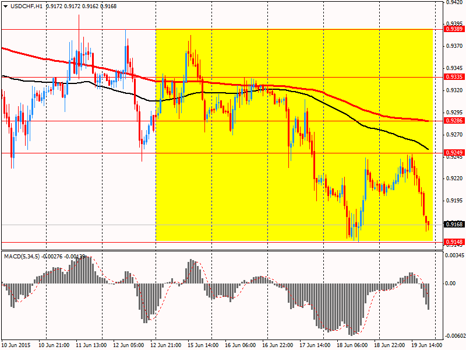Image resolution: width=466 pixels, height=350 pixels.
Task: Select the 0.9286 red price tag
Action: [454, 121]
